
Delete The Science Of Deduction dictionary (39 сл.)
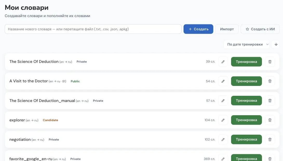click(x=270, y=62)
